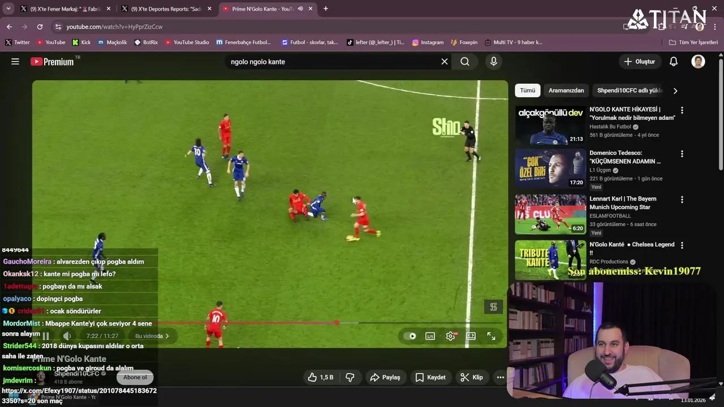Select the Tümü filter chip
The width and height of the screenshot is (724, 407).
point(527,90)
